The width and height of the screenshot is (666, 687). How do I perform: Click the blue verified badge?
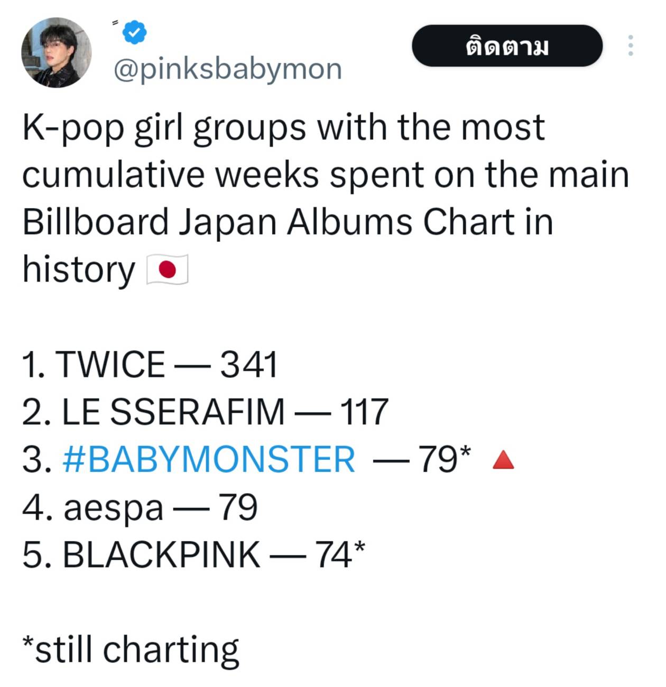[x=134, y=33]
